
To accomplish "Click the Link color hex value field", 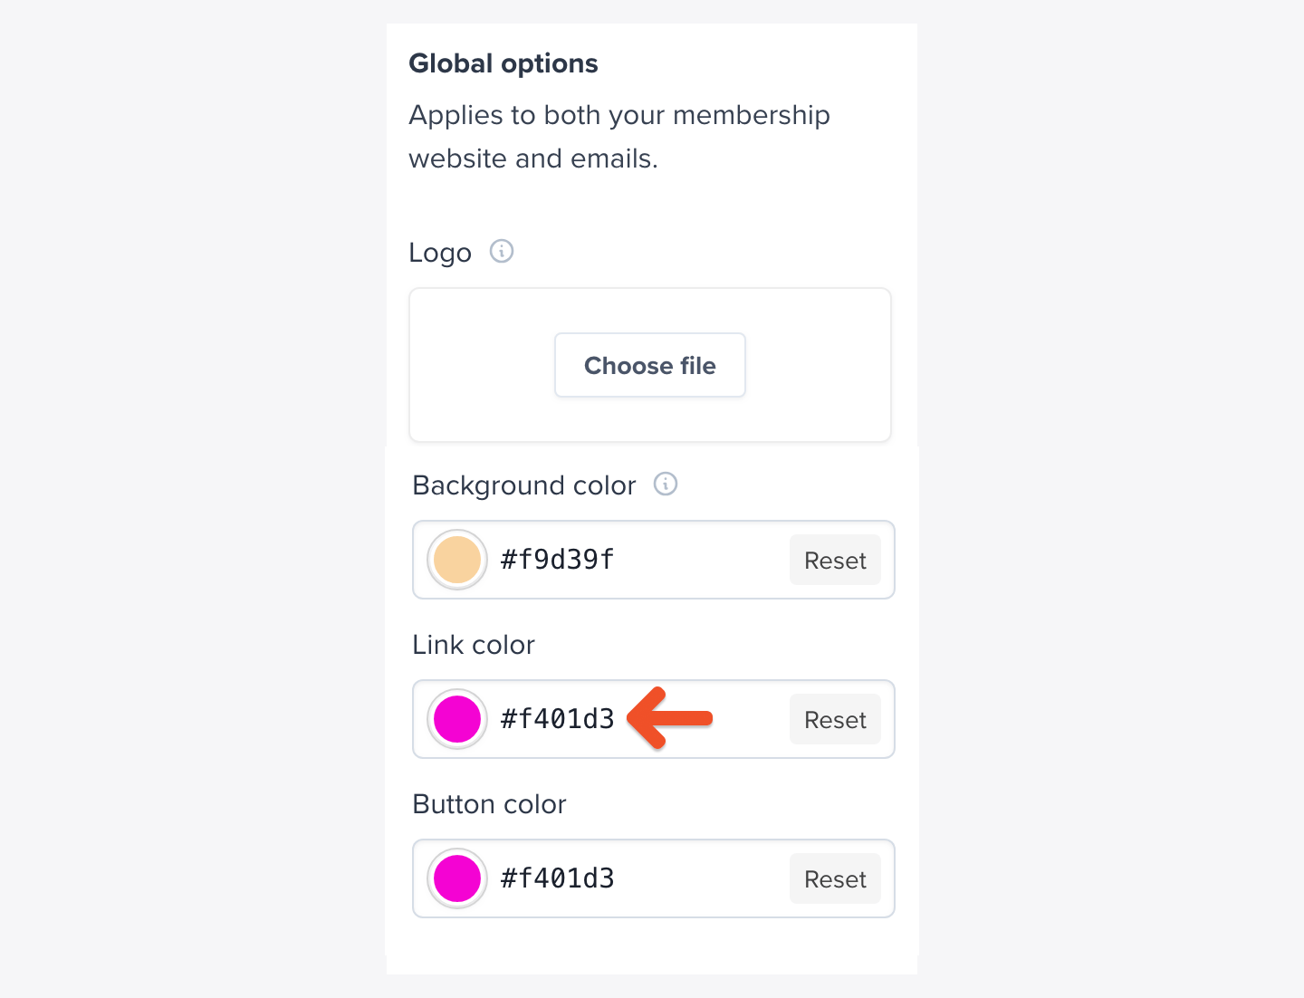I will (558, 719).
